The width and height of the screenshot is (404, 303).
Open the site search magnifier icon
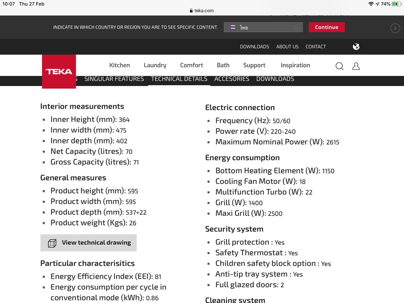coord(340,66)
